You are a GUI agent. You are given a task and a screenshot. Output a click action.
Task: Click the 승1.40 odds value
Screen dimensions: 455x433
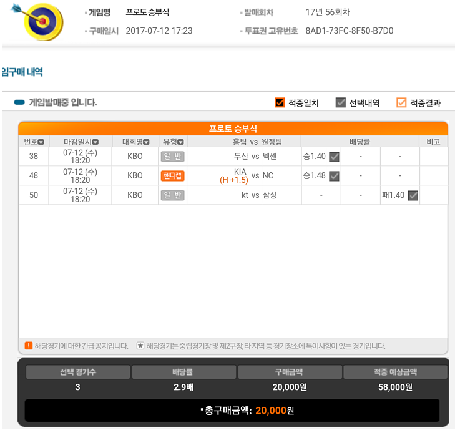(315, 157)
